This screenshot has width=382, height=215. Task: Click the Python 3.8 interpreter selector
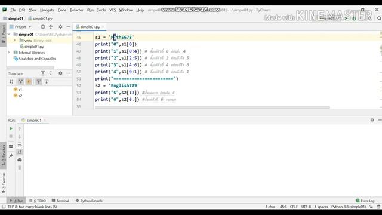(x=349, y=207)
